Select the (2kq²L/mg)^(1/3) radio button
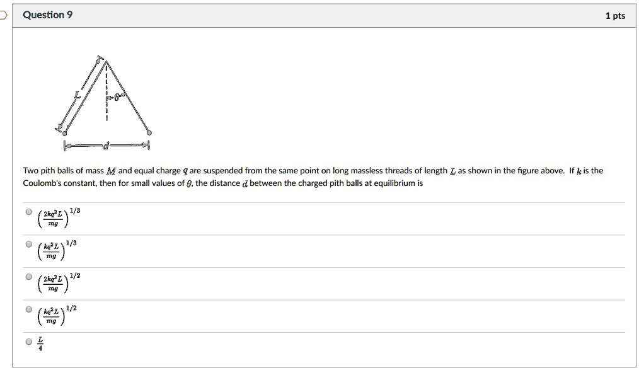639x370 pixels. pos(28,211)
